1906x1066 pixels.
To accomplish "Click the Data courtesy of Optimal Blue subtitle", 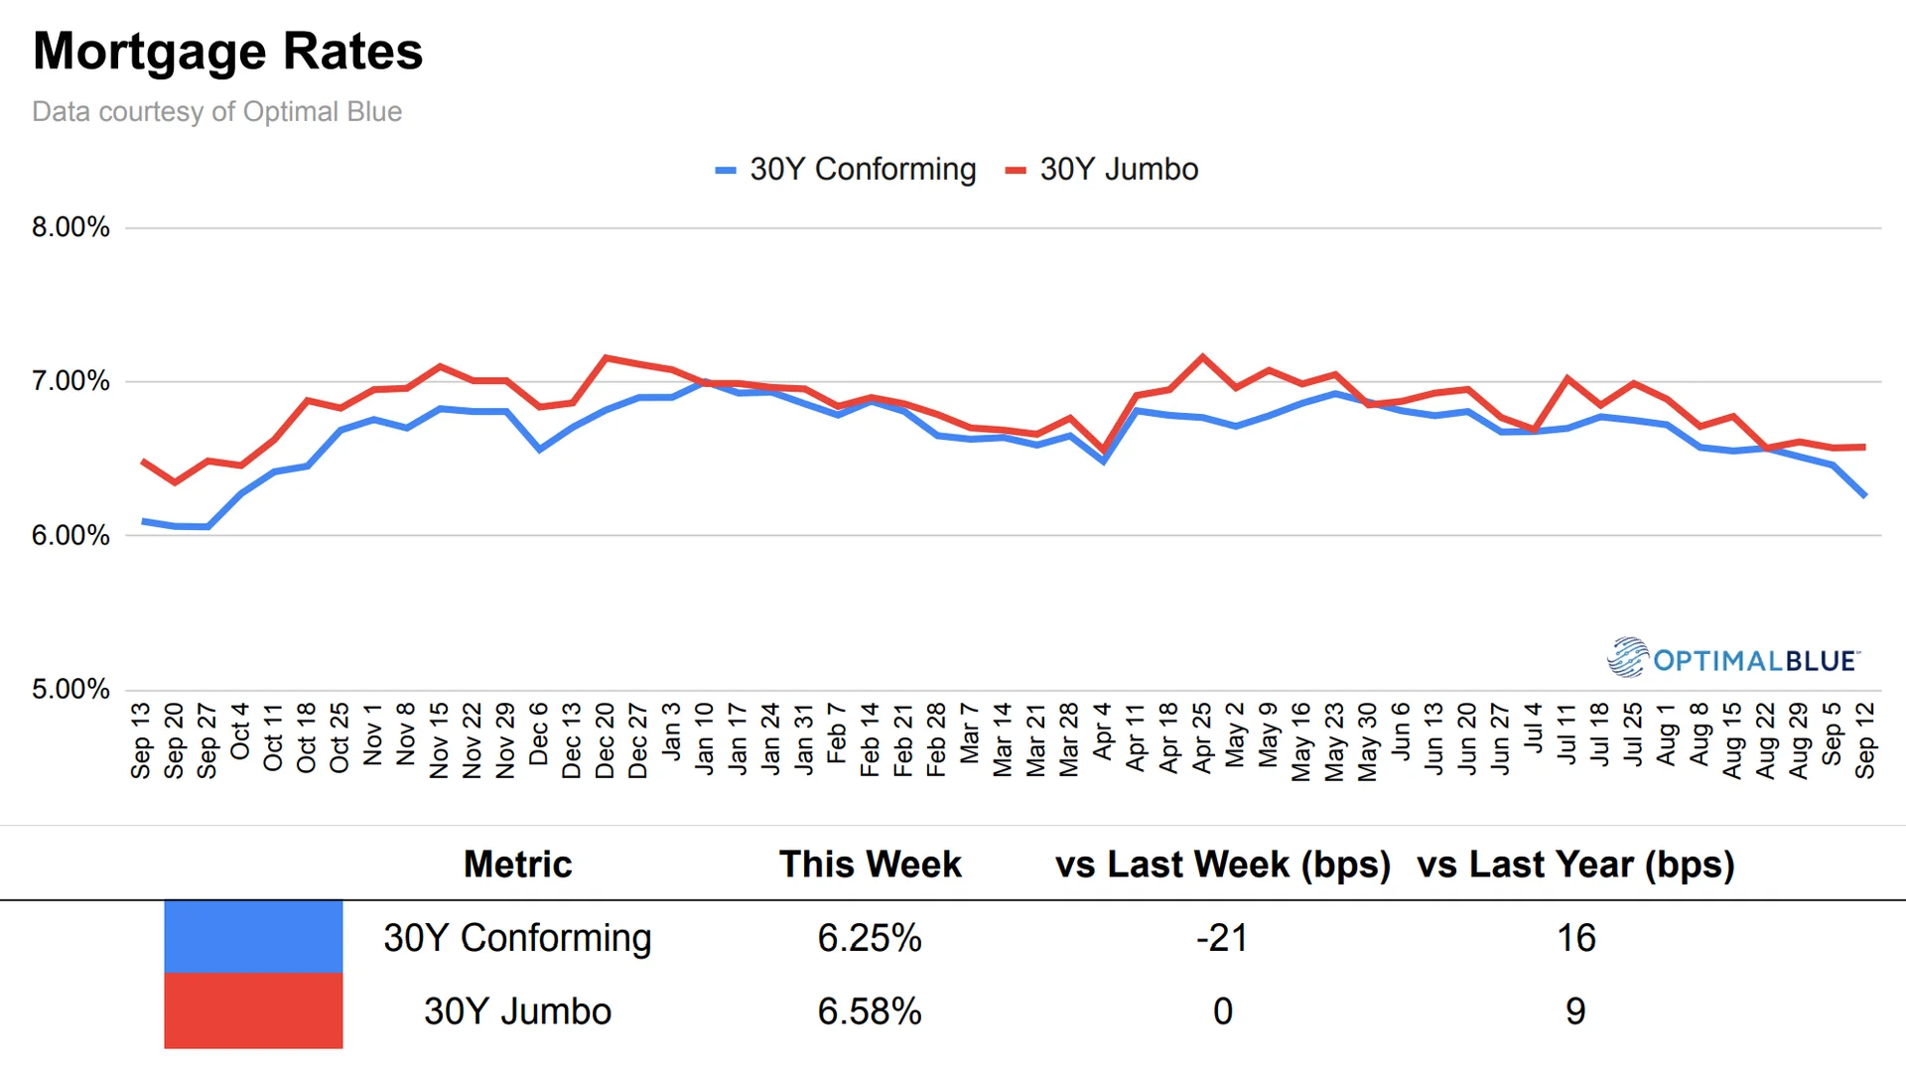I will [x=216, y=112].
